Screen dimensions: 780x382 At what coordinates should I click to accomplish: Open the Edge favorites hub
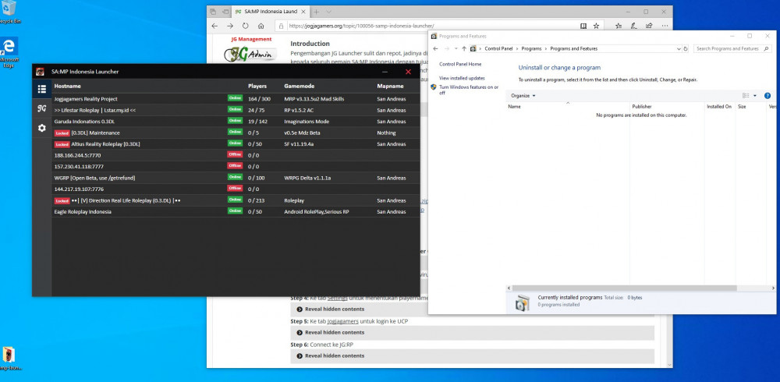(619, 26)
